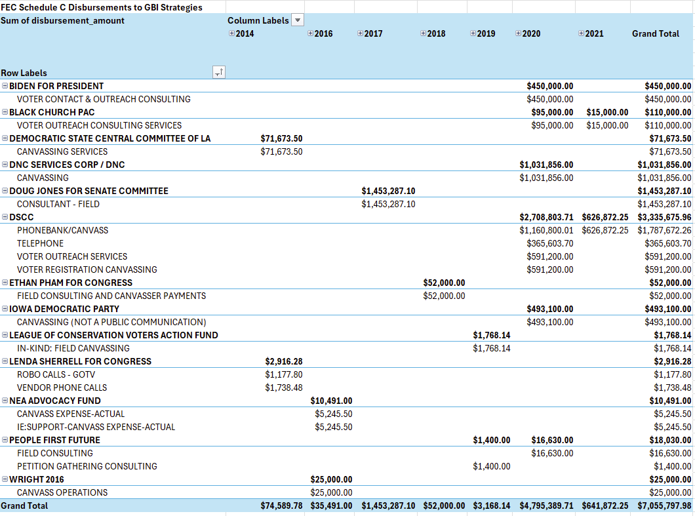Collapse the DNC SERVICES CORP / DNC group

click(x=5, y=165)
